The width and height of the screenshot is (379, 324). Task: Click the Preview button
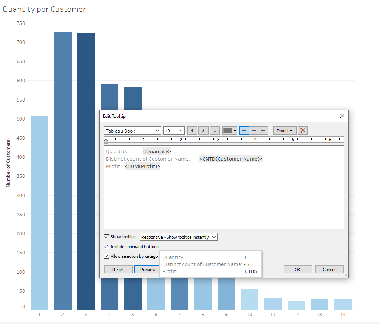(x=148, y=270)
